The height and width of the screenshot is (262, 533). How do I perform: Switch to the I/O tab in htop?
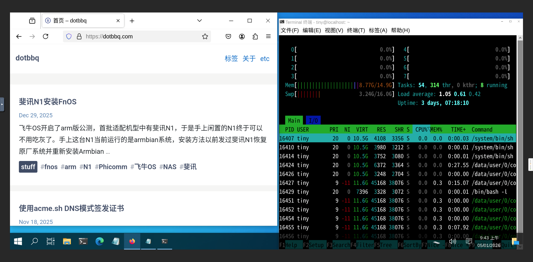(x=313, y=120)
